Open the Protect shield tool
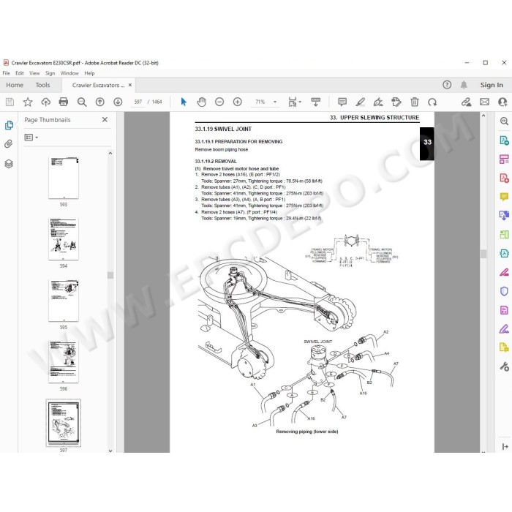 click(504, 291)
